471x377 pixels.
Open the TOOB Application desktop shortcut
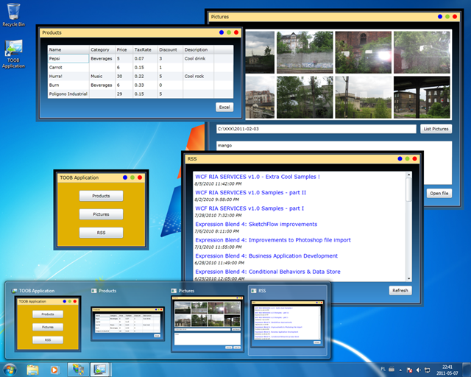13,54
